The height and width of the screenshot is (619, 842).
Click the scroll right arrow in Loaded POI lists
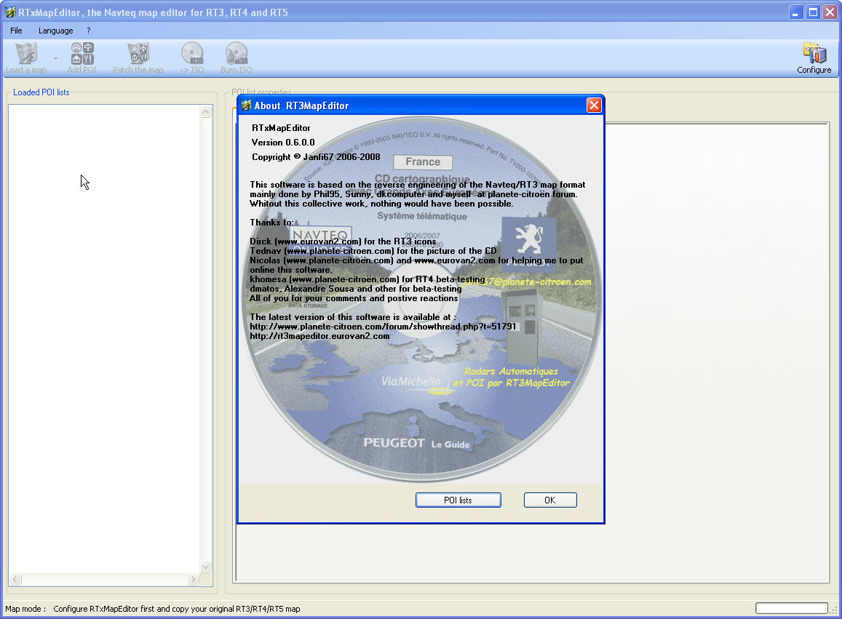tap(193, 579)
